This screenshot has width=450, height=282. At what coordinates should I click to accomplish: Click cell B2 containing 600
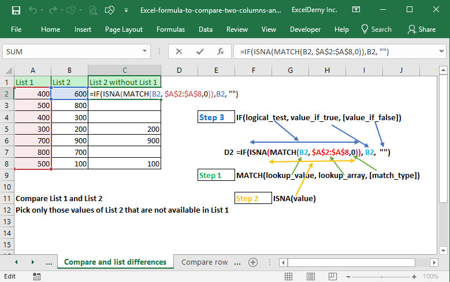(x=69, y=94)
